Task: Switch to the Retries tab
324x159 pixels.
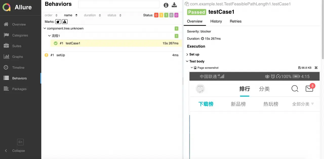Action: pos(235,21)
